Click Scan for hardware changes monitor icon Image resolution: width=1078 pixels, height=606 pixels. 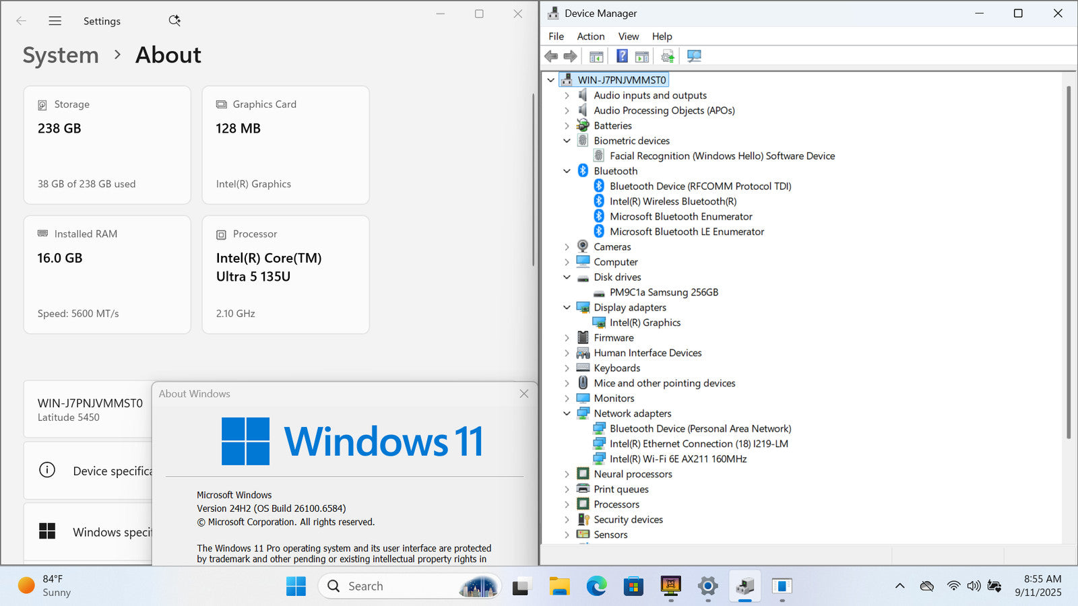click(694, 57)
